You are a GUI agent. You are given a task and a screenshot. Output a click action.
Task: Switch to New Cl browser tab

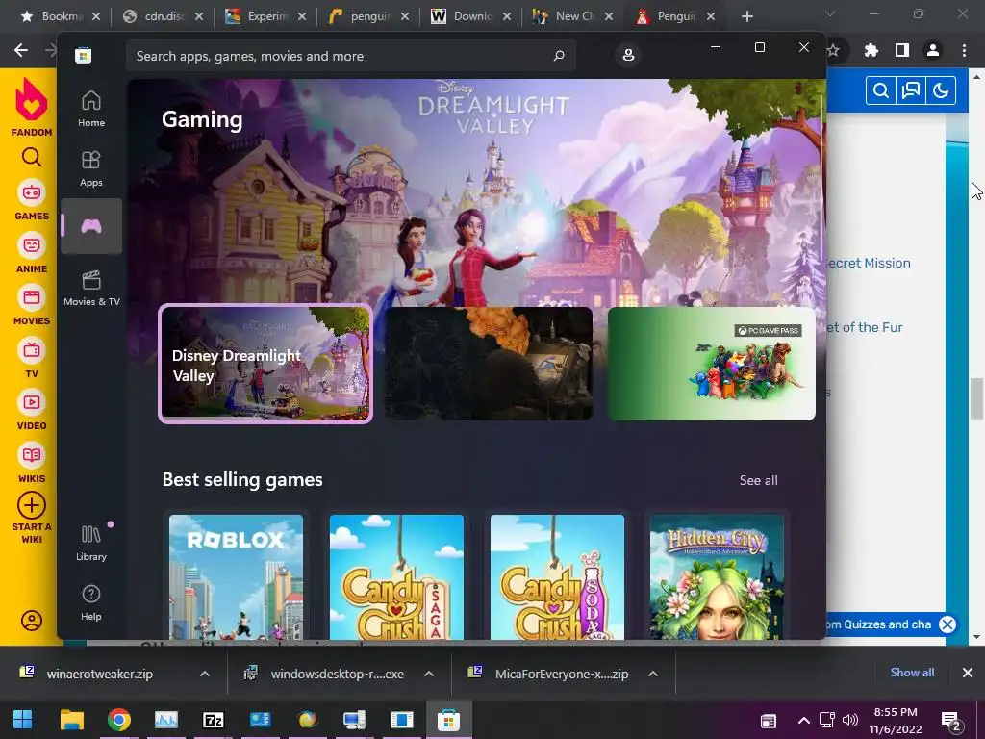tap(573, 16)
